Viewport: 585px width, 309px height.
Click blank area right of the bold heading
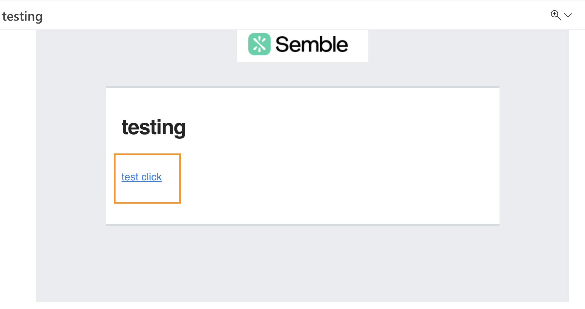click(x=328, y=127)
